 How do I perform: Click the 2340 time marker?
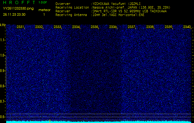click(x=187, y=27)
